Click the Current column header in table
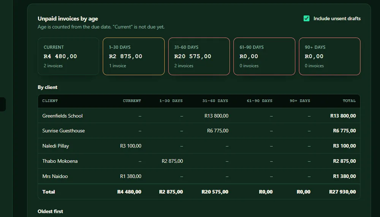 [x=132, y=101]
